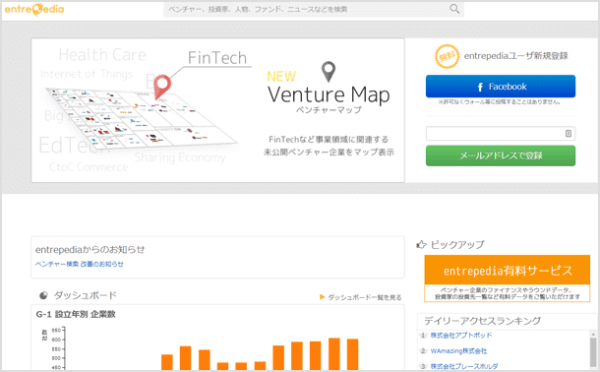Click the orange 無料 badge icon

click(x=447, y=57)
